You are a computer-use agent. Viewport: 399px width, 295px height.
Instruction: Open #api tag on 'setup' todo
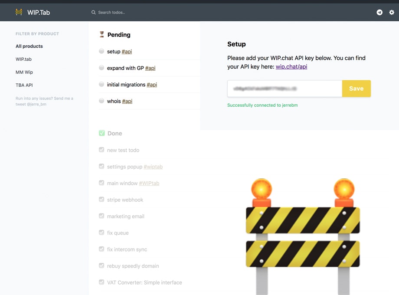127,52
